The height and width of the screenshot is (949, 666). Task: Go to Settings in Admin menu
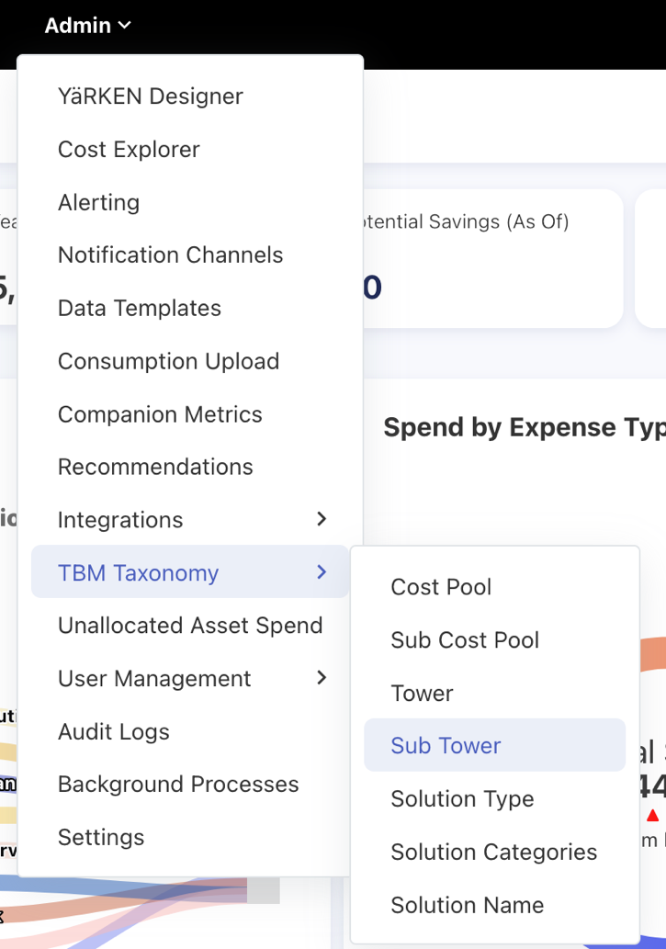click(101, 838)
